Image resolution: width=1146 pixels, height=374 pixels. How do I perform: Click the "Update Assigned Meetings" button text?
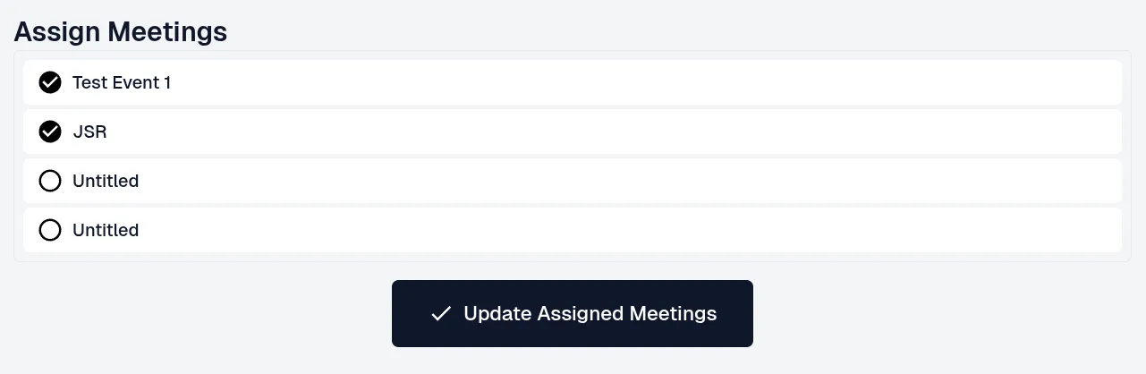coord(590,314)
